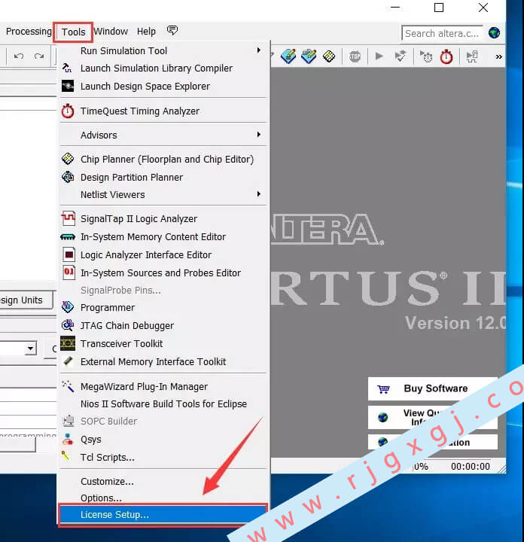Open the Window menu

[111, 32]
